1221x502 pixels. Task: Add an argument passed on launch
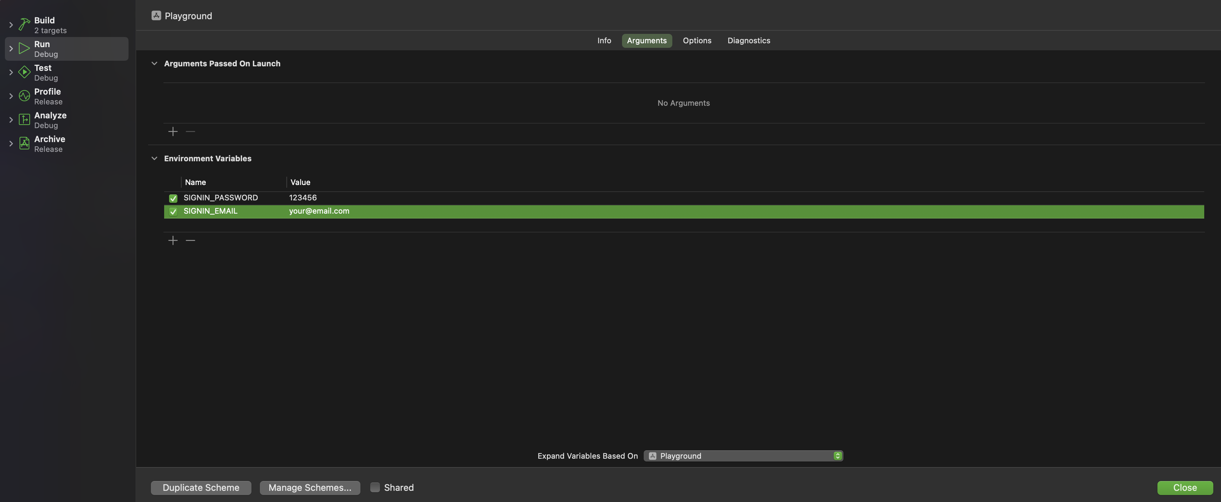click(173, 131)
